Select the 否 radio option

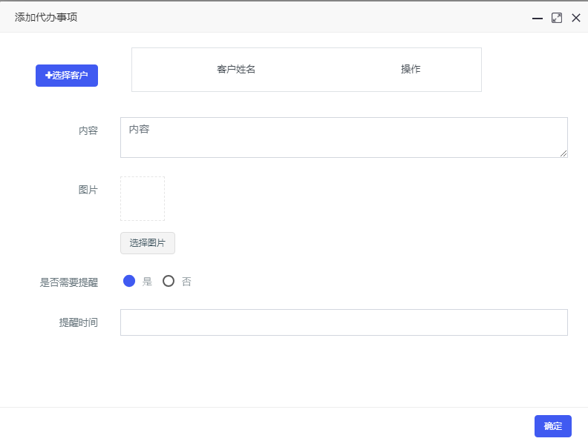click(x=169, y=281)
